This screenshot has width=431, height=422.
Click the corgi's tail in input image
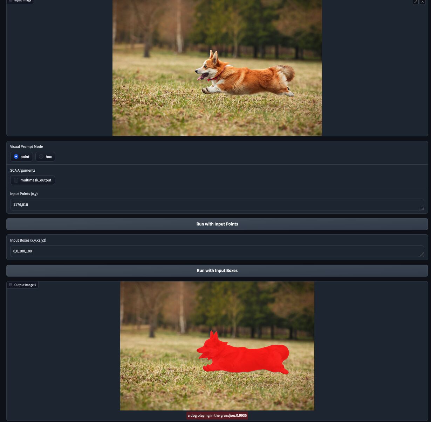pyautogui.click(x=286, y=73)
